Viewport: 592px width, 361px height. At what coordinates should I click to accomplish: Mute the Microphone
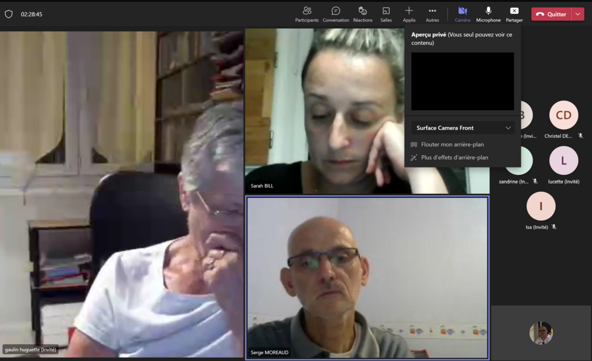point(489,11)
